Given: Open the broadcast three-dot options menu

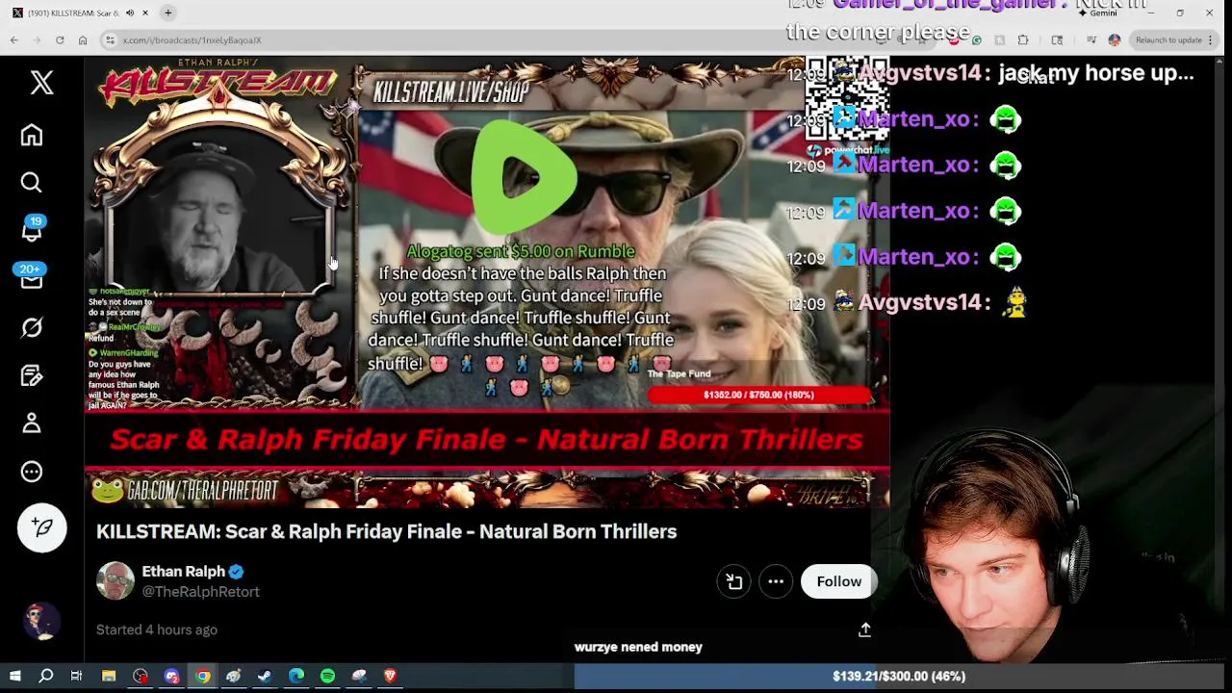Looking at the screenshot, I should click(x=776, y=581).
